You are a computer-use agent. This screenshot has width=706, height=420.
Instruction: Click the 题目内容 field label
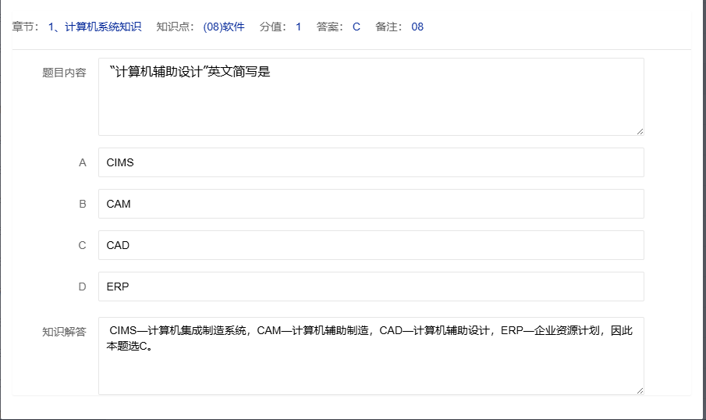64,73
